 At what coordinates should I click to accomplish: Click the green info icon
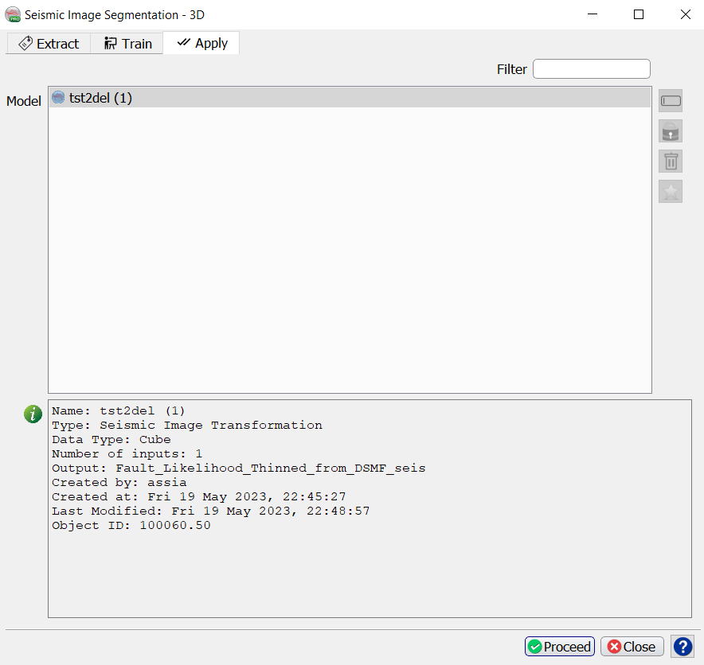point(33,414)
